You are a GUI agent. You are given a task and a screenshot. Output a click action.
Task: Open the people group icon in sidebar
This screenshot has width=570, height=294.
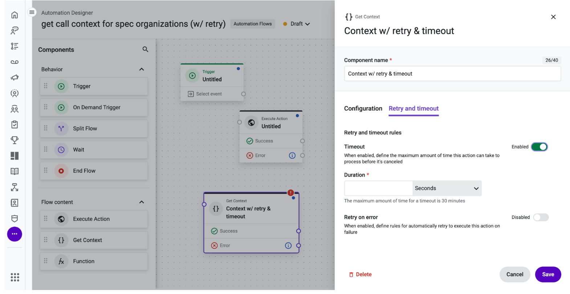pos(15,109)
